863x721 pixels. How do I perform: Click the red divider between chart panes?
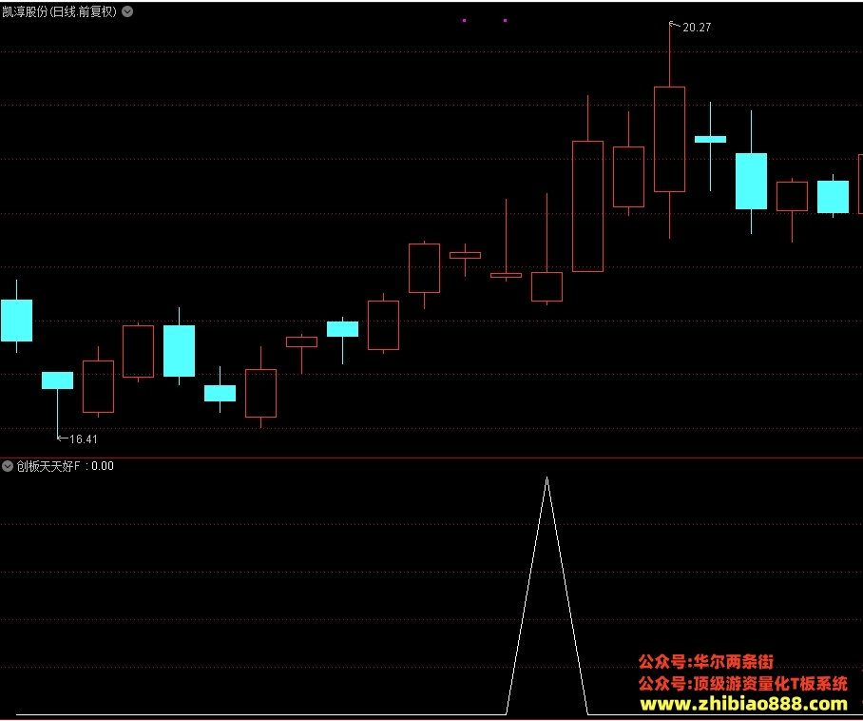pos(431,458)
